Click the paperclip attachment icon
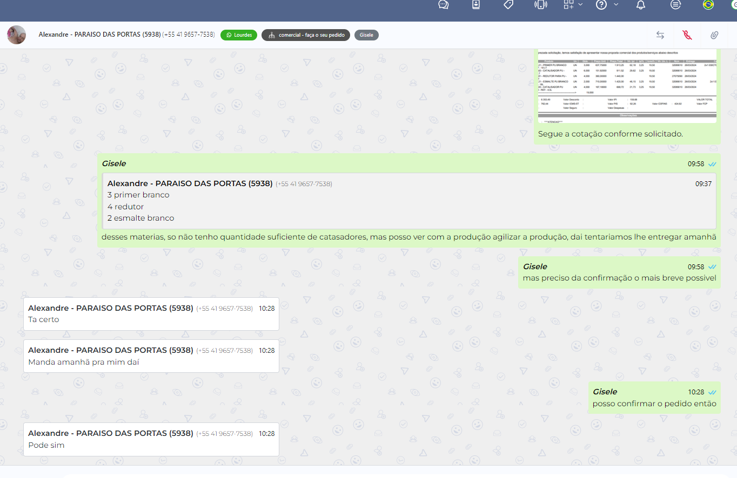 (714, 35)
